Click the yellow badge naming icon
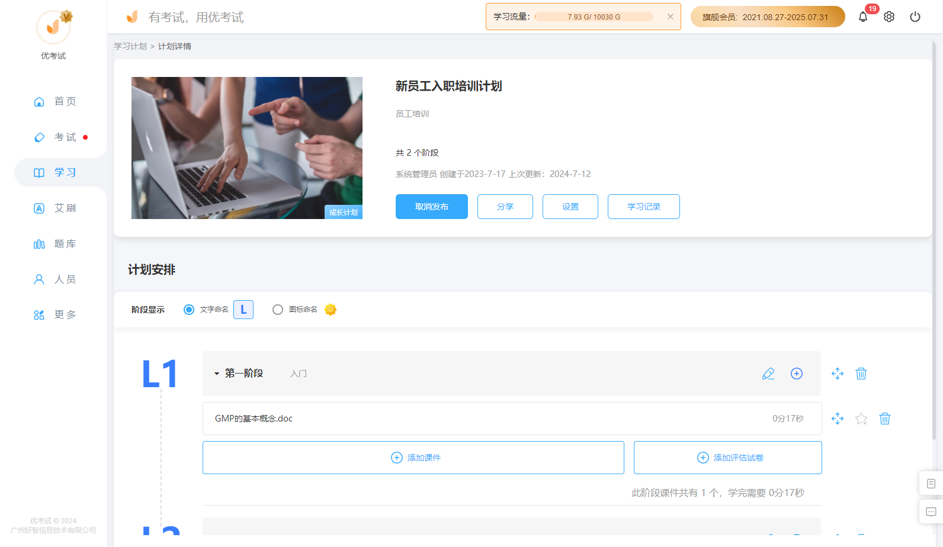 click(x=331, y=310)
